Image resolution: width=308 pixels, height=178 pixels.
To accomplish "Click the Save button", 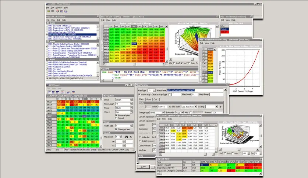I will click(144, 166).
